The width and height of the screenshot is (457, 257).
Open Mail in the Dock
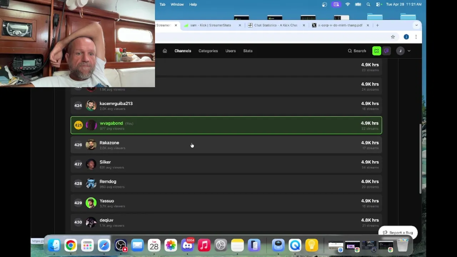pyautogui.click(x=137, y=245)
